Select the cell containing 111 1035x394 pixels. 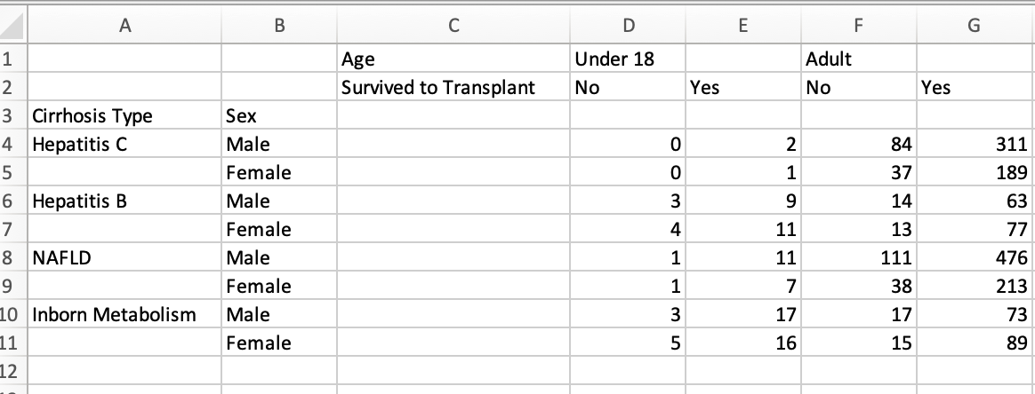[x=857, y=258]
